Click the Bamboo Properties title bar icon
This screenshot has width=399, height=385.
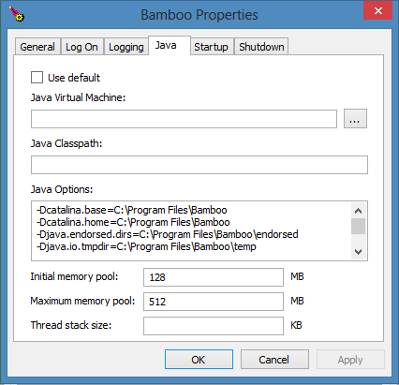click(17, 14)
